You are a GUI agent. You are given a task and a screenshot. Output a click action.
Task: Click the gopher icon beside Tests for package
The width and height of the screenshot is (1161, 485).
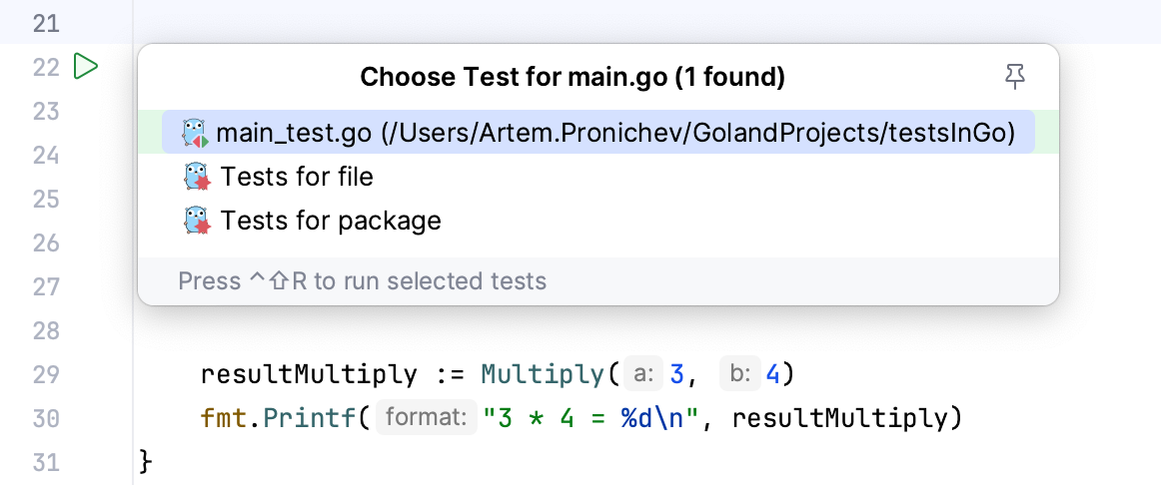(x=197, y=221)
